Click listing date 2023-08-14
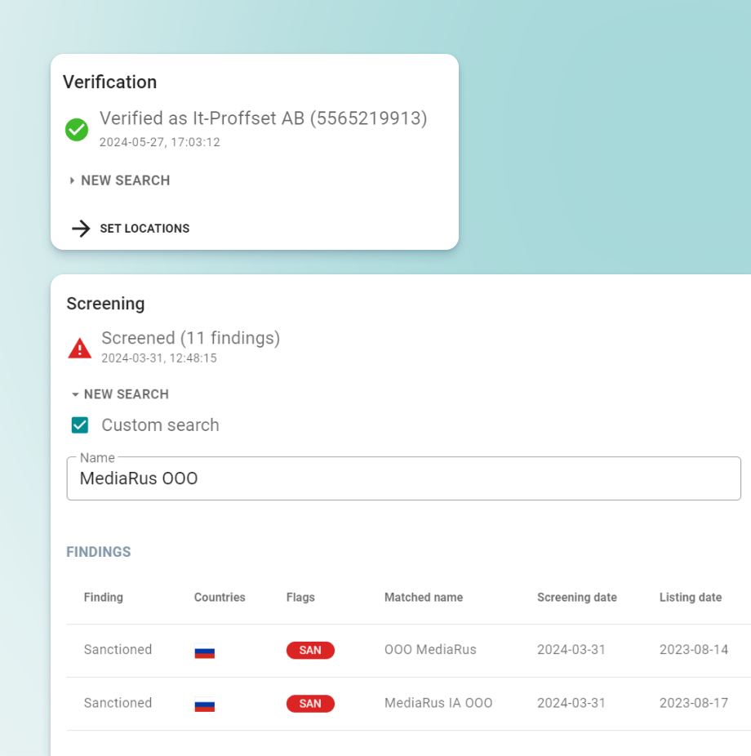 pyautogui.click(x=694, y=650)
